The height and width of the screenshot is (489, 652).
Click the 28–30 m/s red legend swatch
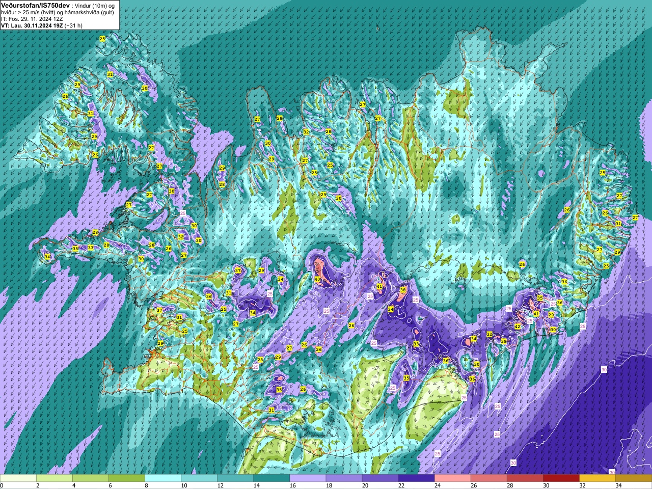point(525,478)
